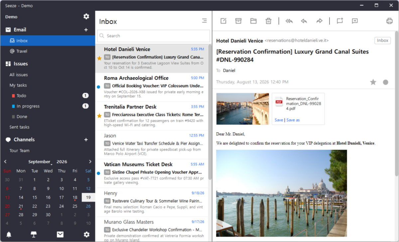Reply to Hotel Danieli Venice
The width and height of the screenshot is (399, 242).
pyautogui.click(x=304, y=21)
